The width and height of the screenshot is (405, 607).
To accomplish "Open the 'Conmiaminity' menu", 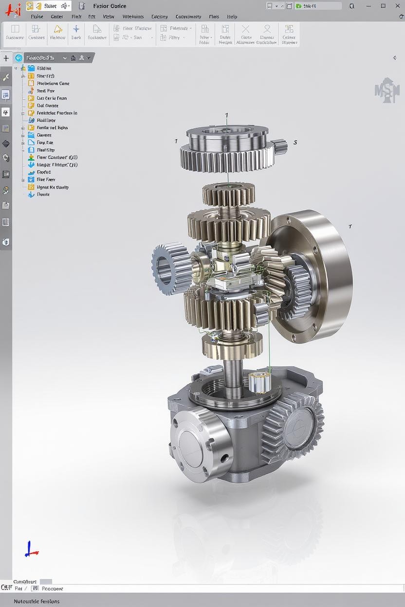I will click(188, 17).
